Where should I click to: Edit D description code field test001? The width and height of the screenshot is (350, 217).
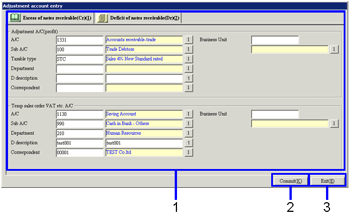(x=80, y=143)
